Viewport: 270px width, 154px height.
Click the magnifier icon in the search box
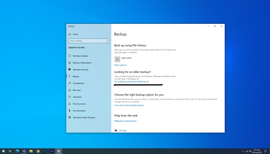click(x=107, y=41)
